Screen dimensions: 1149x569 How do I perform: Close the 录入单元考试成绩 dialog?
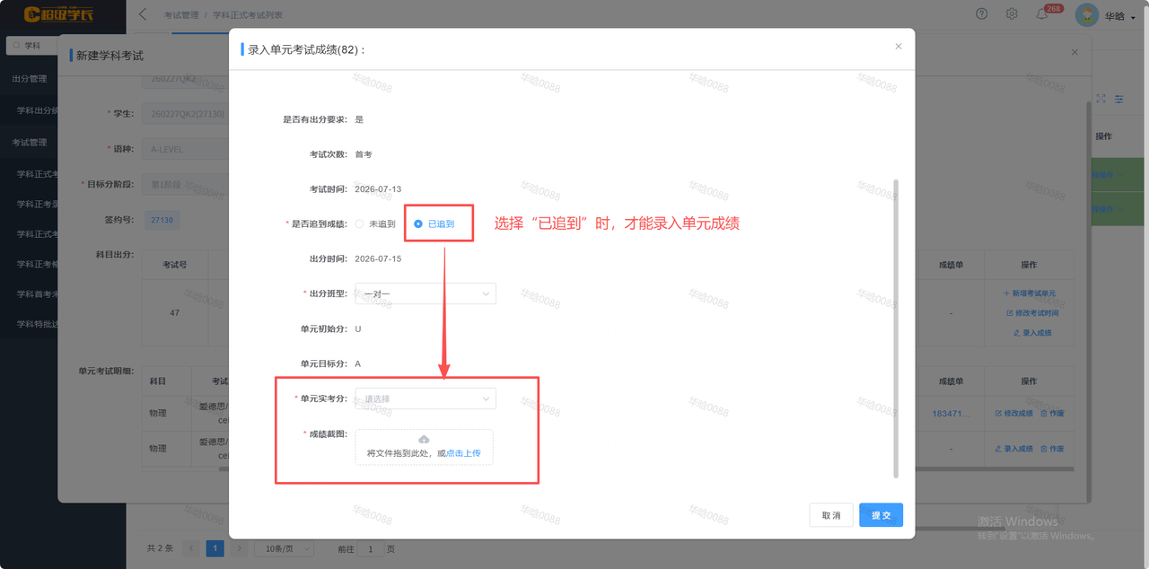coord(899,47)
